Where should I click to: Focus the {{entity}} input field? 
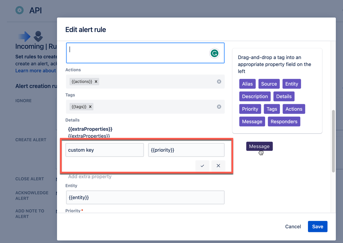click(x=145, y=198)
